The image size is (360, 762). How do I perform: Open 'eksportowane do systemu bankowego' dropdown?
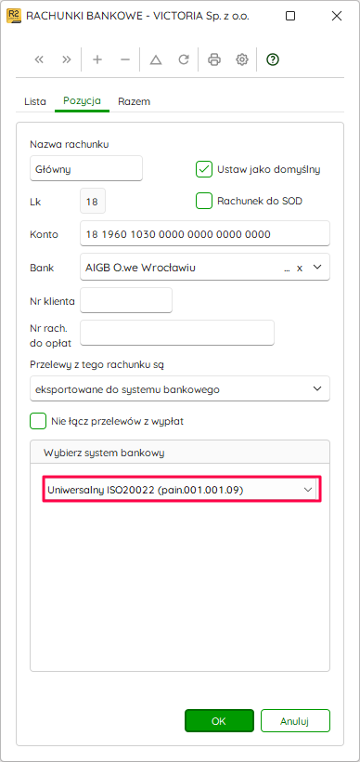click(180, 388)
